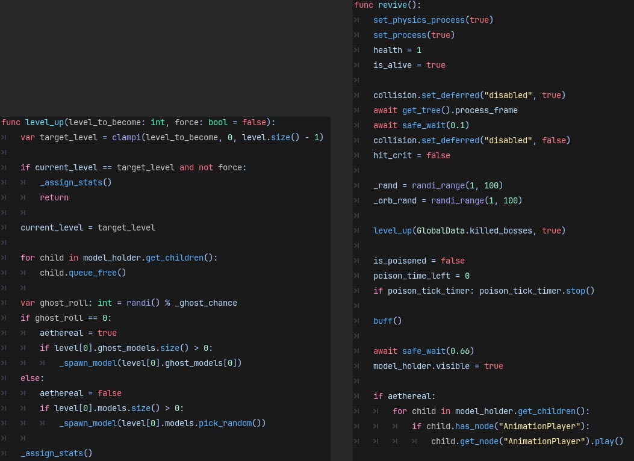Click 'health = 1' line

(x=397, y=50)
